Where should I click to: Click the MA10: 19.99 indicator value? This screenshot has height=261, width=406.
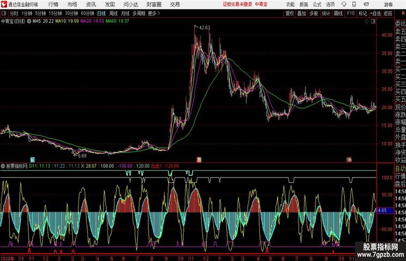pos(67,21)
